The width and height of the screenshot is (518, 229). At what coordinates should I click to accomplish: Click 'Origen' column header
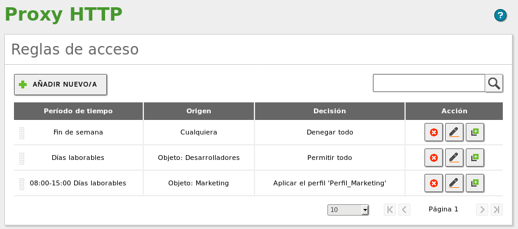pyautogui.click(x=199, y=111)
